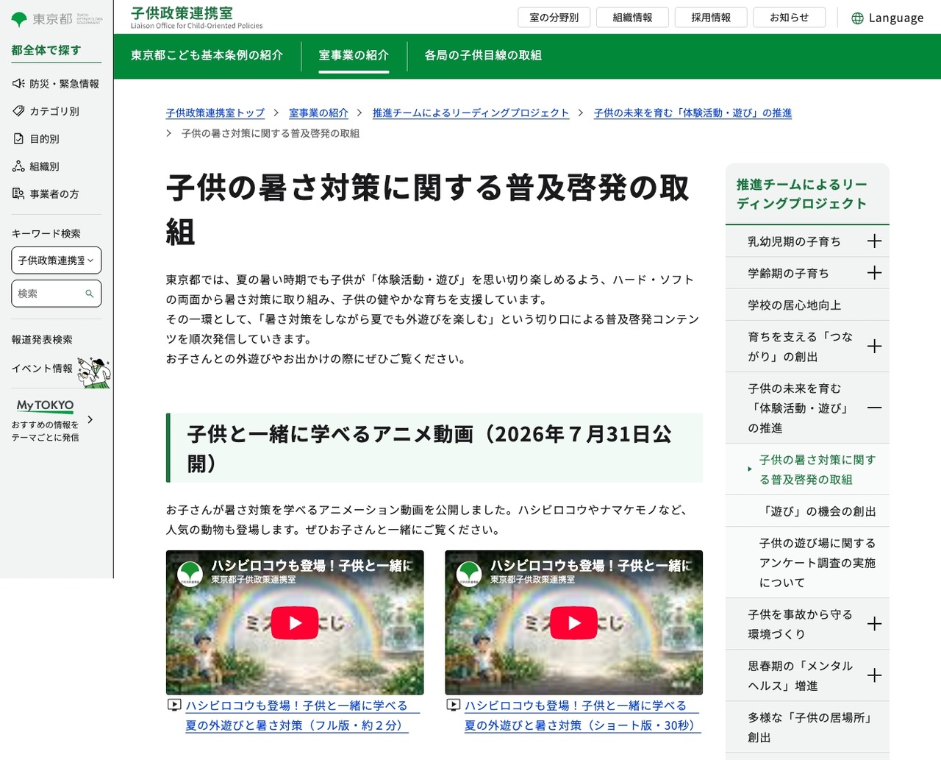This screenshot has width=941, height=760.
Task: Click the Tokyo Metropolitan Government ginkgo logo
Action: pos(57,18)
